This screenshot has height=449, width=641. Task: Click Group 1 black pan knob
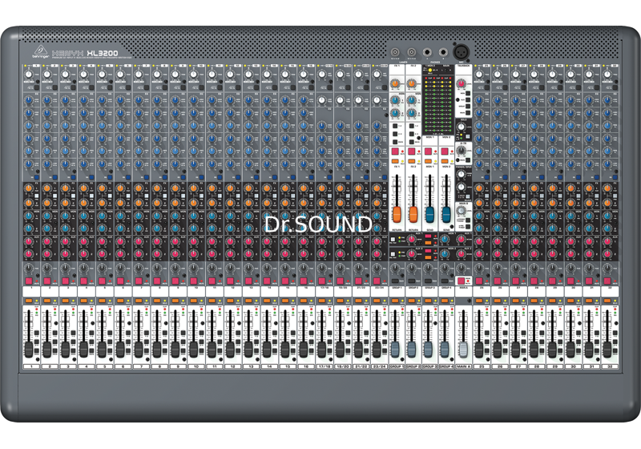click(395, 269)
